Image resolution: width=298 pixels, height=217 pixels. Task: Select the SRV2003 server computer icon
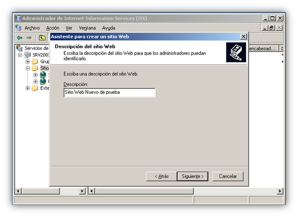point(27,55)
